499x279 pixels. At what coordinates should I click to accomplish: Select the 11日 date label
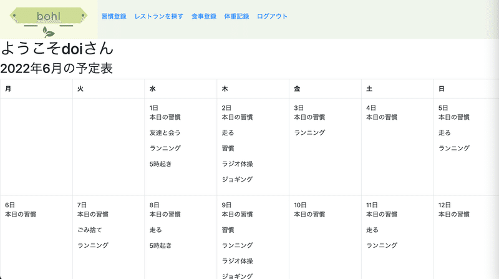(x=372, y=205)
